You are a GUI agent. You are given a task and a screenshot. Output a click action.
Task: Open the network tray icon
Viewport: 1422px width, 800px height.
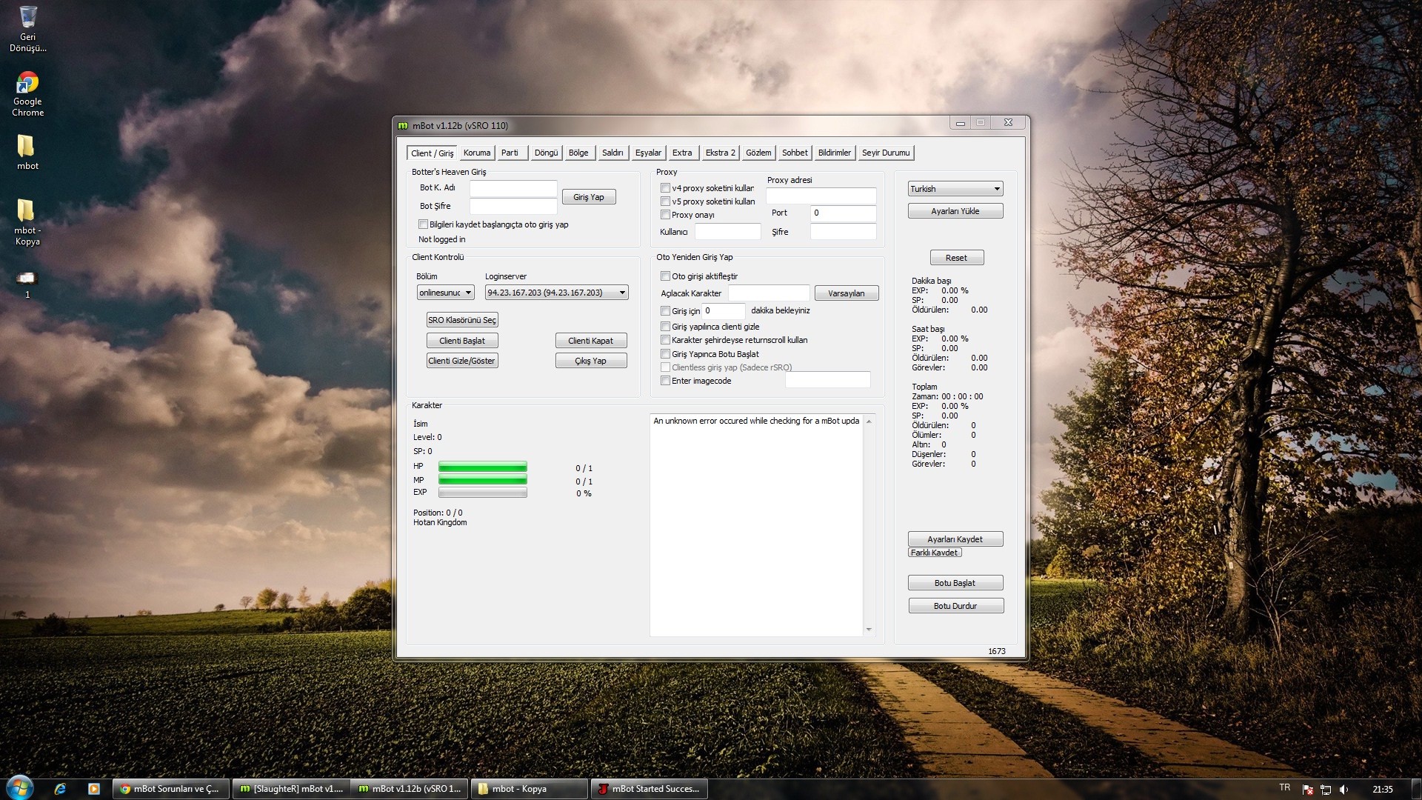click(1326, 790)
